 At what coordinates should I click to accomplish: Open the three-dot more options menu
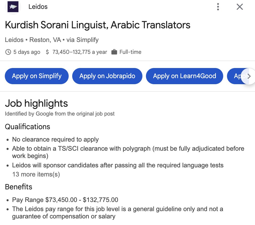(x=218, y=7)
